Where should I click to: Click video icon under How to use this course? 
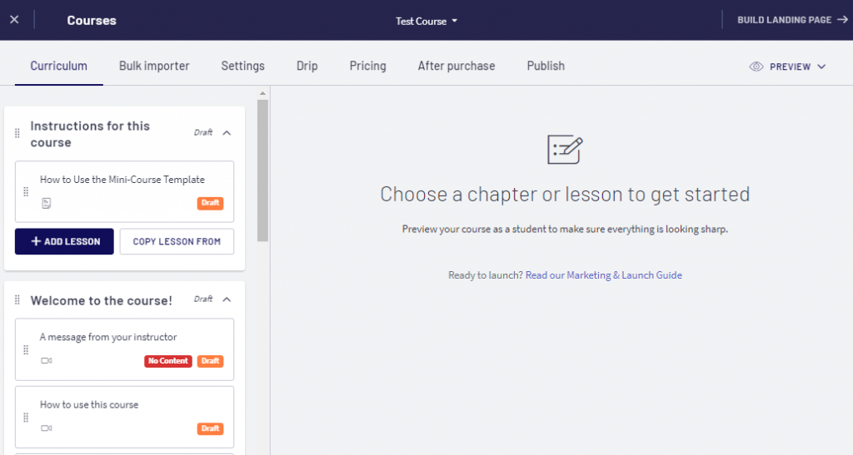[x=47, y=428]
